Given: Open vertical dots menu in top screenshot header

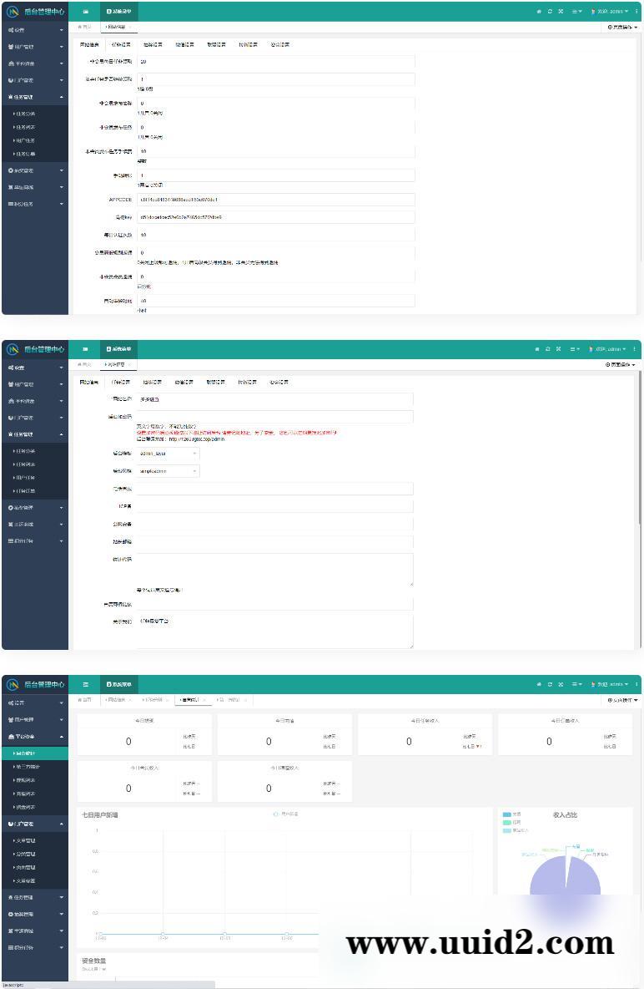Looking at the screenshot, I should pyautogui.click(x=635, y=12).
